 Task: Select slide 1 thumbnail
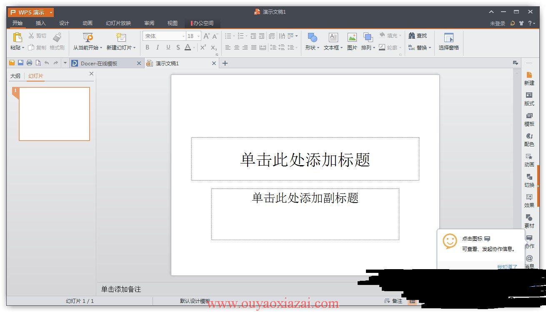click(54, 114)
